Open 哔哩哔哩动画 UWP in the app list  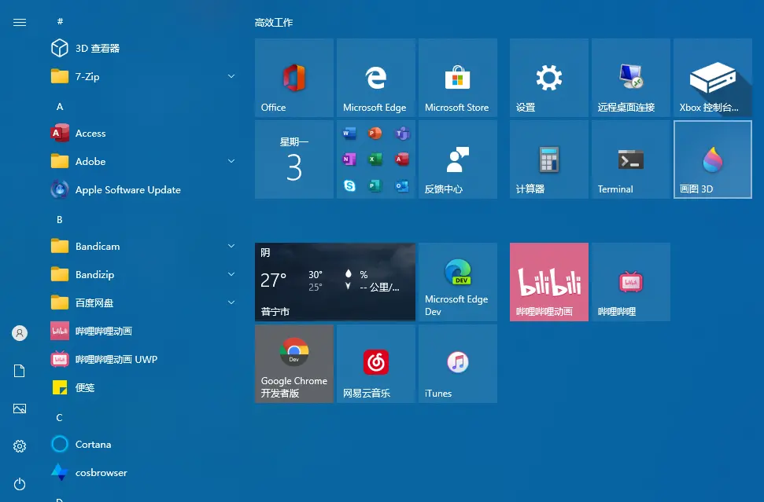(144, 359)
